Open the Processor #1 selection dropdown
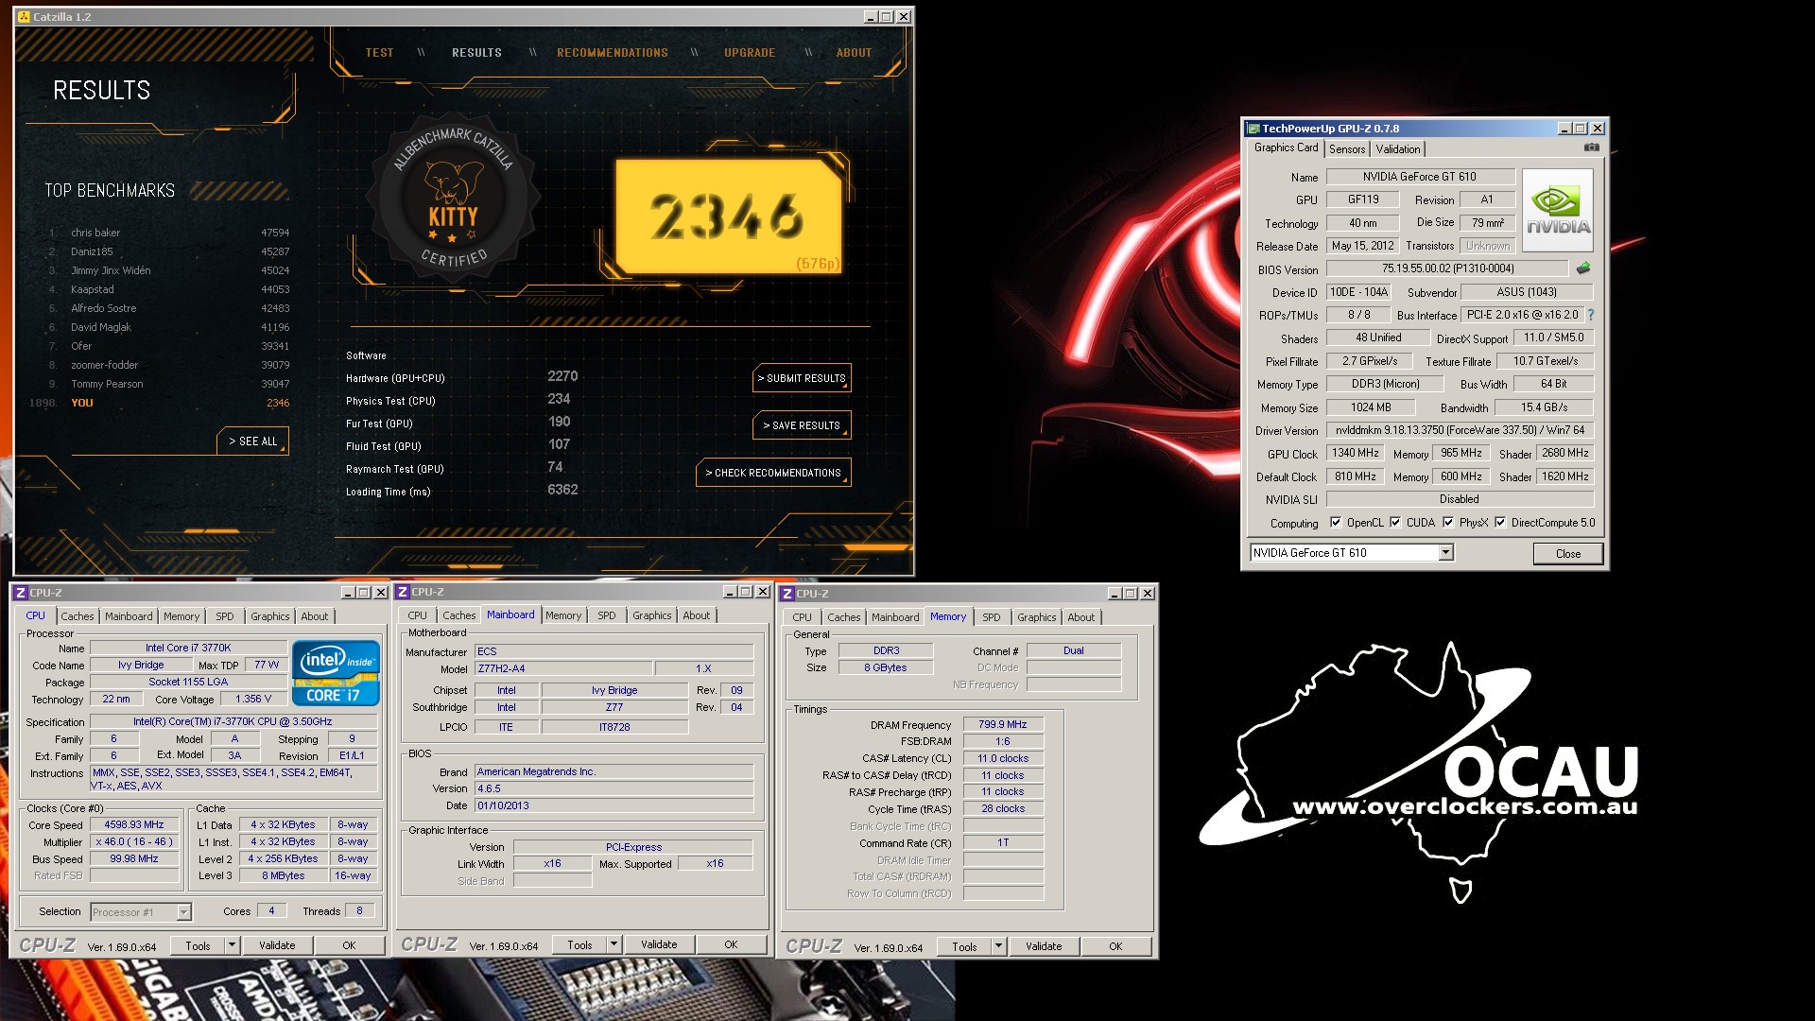The height and width of the screenshot is (1021, 1815). [183, 912]
